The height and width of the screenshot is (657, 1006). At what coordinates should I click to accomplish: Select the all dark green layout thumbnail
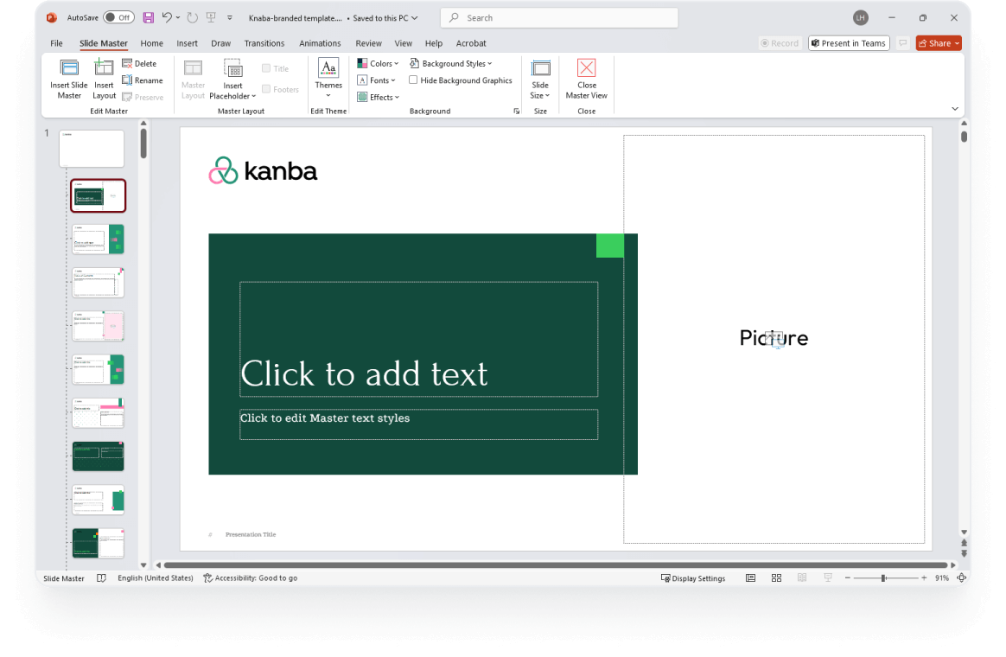pyautogui.click(x=99, y=456)
